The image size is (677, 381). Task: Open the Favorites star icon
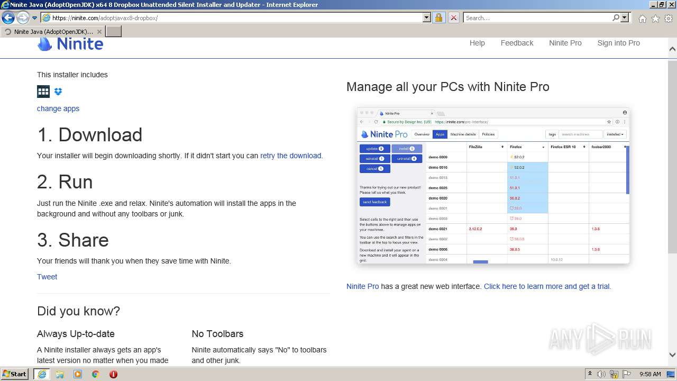tap(655, 19)
